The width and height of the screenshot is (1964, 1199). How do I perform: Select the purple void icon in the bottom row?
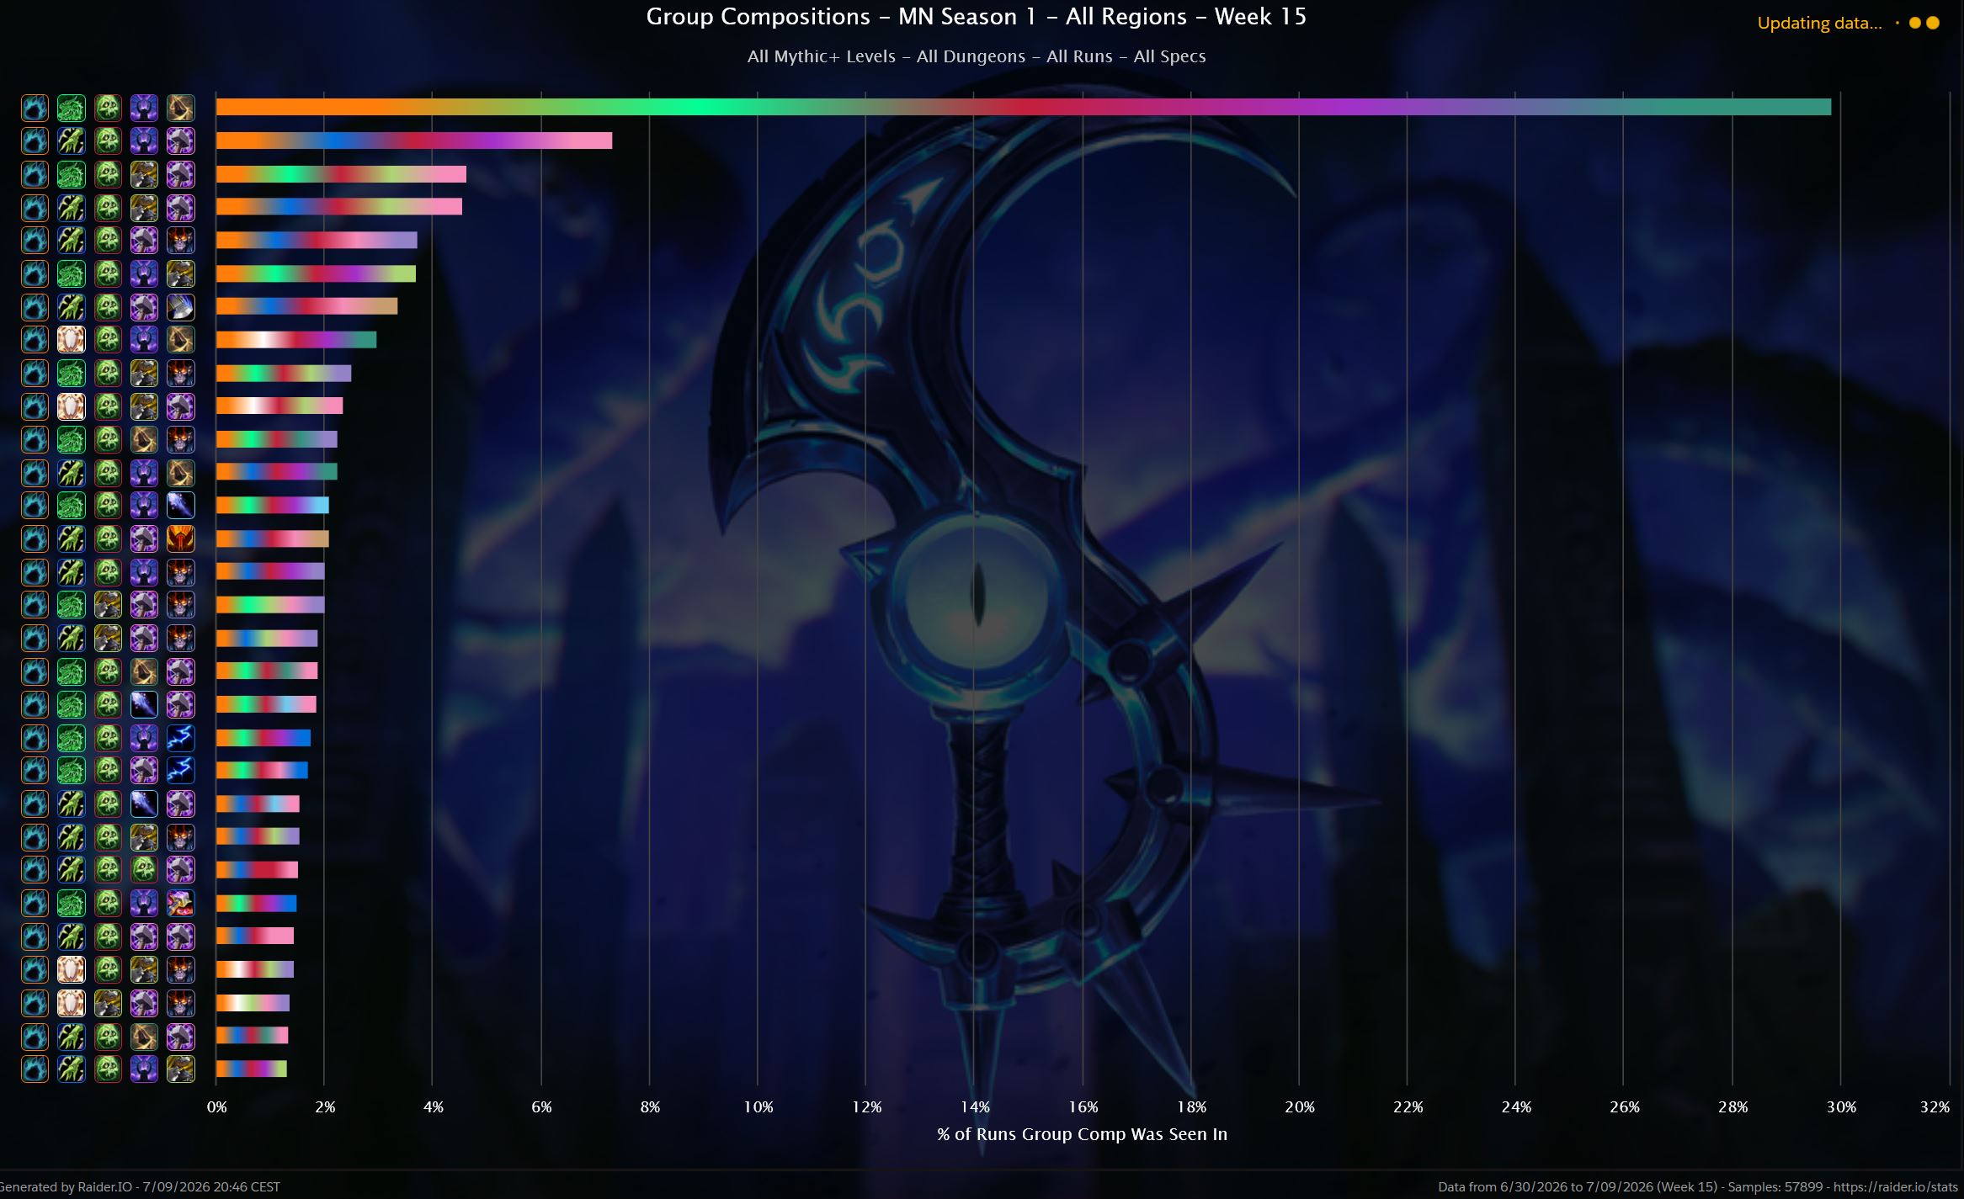click(144, 1069)
